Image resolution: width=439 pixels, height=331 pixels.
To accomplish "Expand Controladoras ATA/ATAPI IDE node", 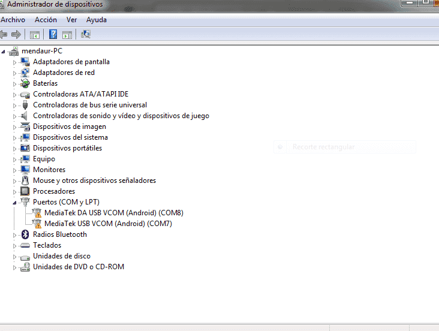I will 14,95.
